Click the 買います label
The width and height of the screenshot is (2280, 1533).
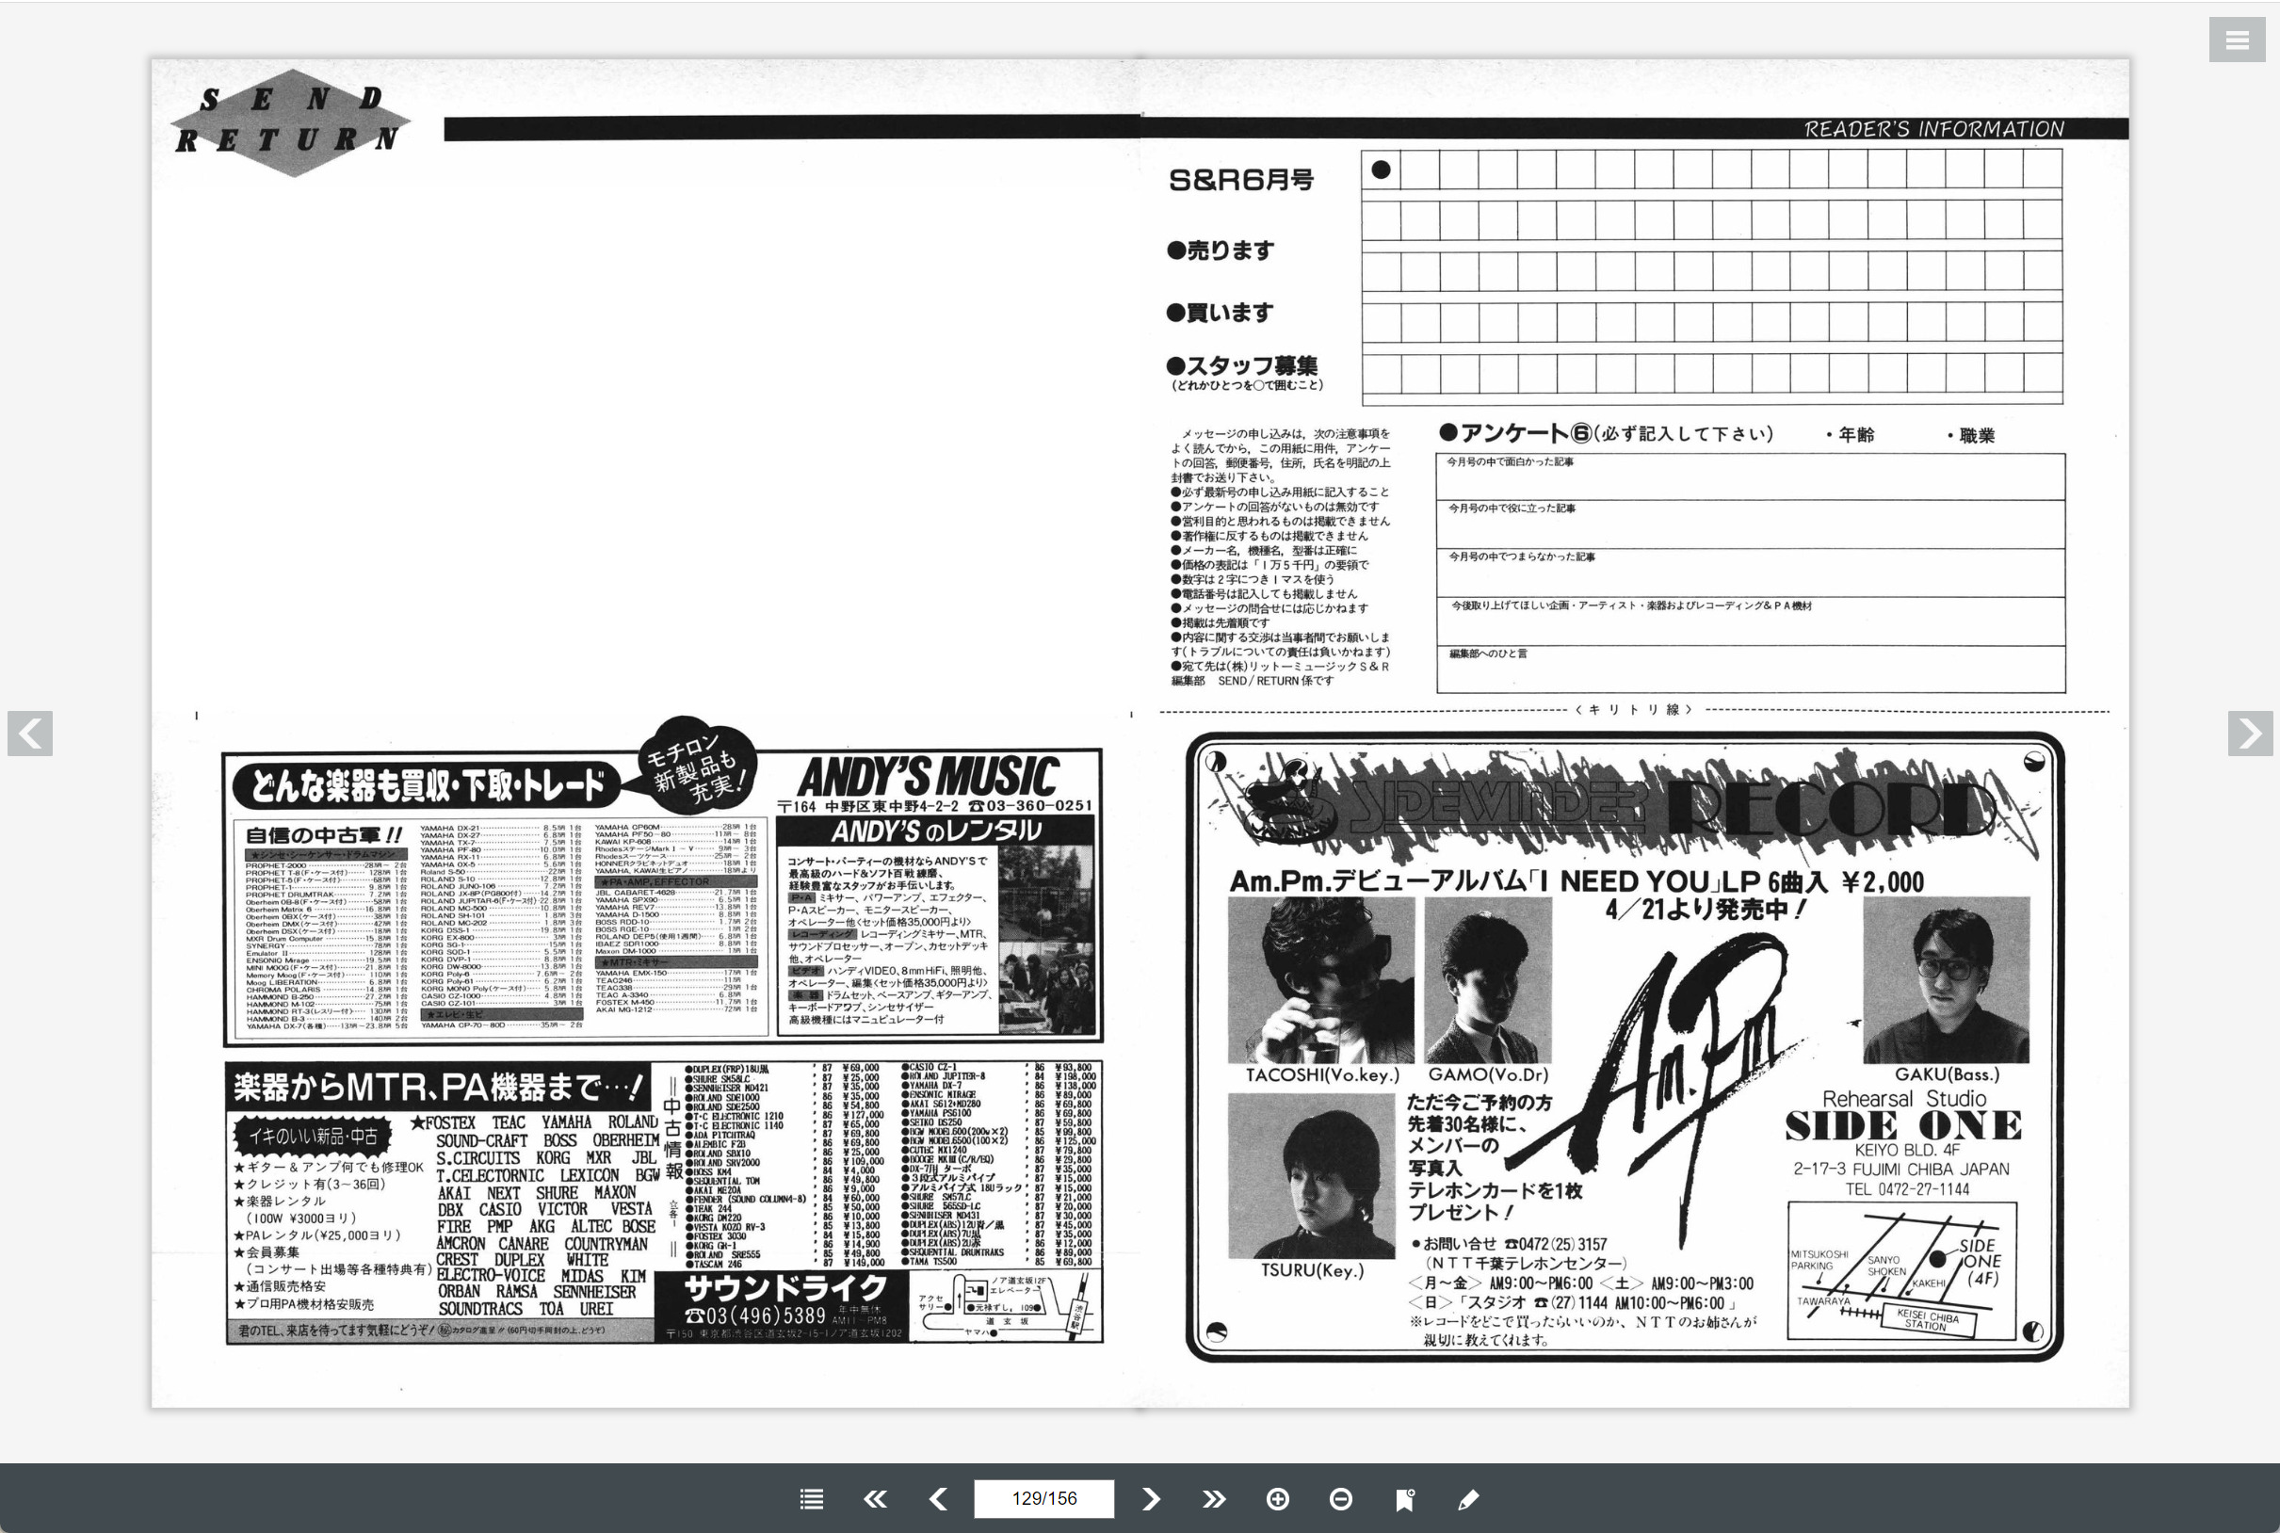(1221, 313)
